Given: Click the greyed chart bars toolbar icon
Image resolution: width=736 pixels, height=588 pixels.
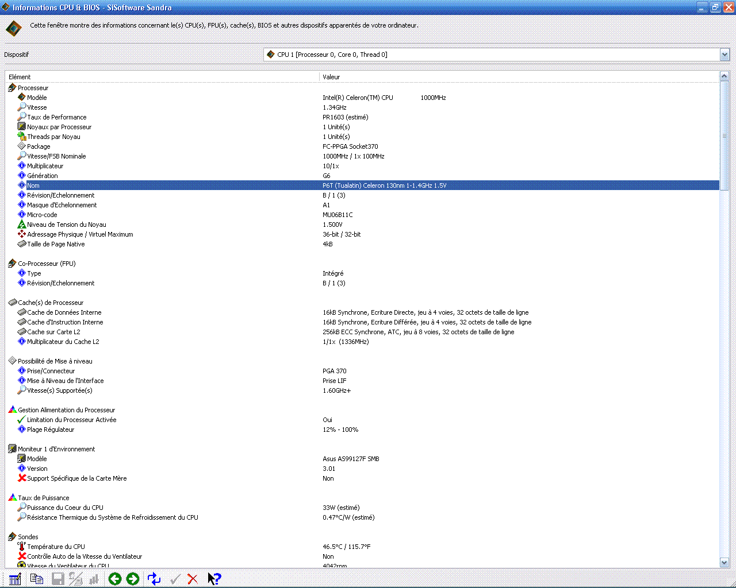Looking at the screenshot, I should click(x=94, y=579).
